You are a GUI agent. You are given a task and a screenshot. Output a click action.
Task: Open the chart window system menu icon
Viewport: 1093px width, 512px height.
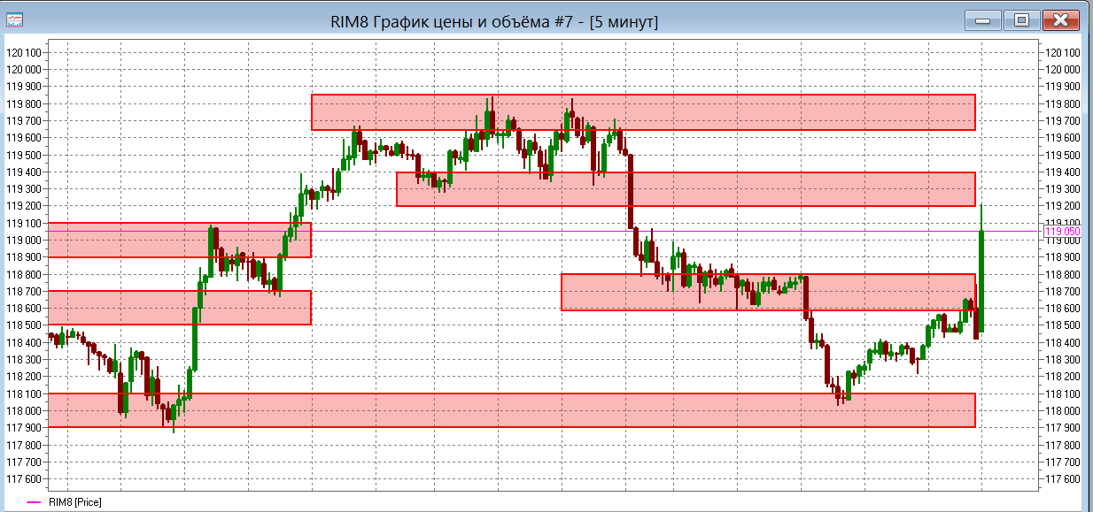click(x=16, y=20)
